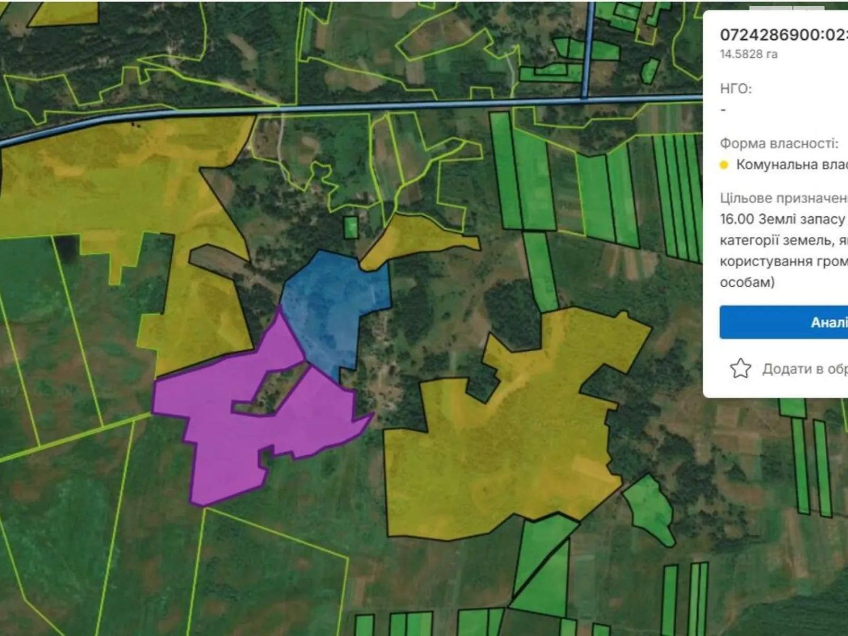
Task: Click the '16.00 Землі запасу' purpose text
Action: coord(782,219)
